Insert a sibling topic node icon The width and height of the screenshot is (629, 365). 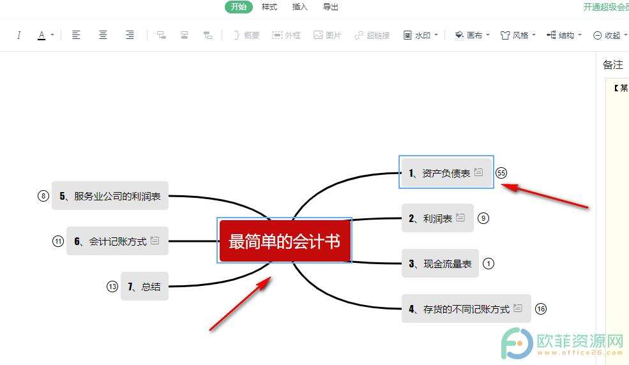[184, 35]
